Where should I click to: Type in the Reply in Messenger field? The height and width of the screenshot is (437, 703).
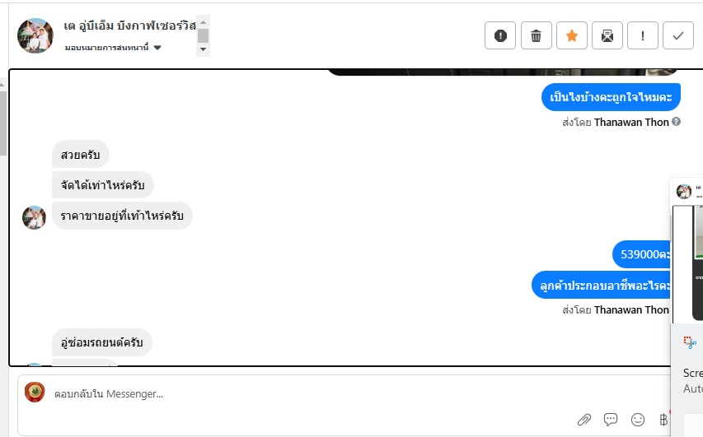point(330,394)
